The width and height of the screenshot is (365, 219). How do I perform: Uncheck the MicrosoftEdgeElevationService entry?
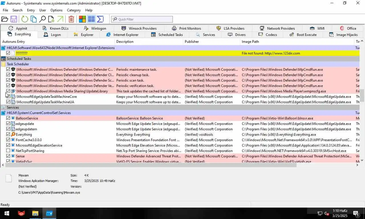[8, 145]
